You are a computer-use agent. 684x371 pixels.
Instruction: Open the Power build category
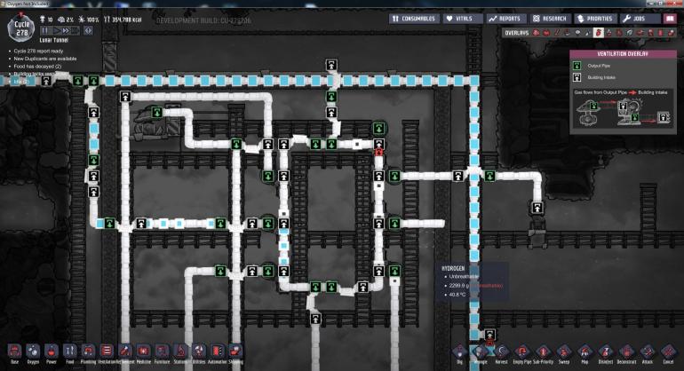pyautogui.click(x=52, y=352)
